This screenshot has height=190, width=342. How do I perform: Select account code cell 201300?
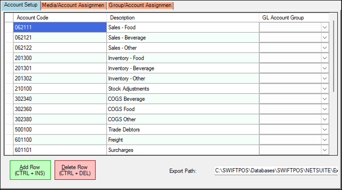coord(60,58)
